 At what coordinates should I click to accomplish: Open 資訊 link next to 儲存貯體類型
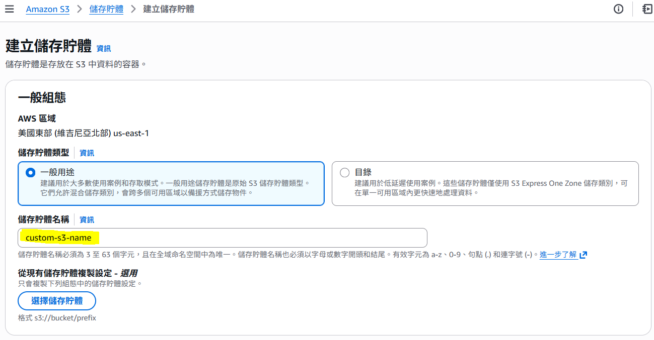click(87, 153)
